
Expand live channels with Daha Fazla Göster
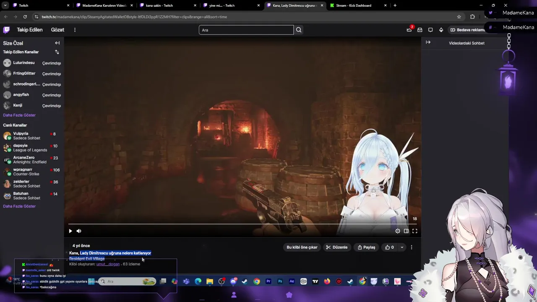[x=19, y=206]
